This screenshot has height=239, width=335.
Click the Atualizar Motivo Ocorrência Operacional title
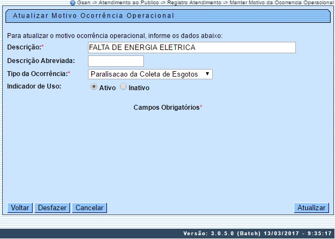pos(93,16)
